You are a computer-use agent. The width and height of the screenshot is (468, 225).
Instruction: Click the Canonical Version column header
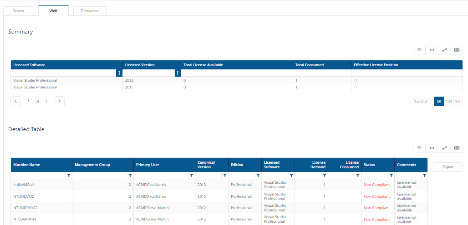pos(212,165)
